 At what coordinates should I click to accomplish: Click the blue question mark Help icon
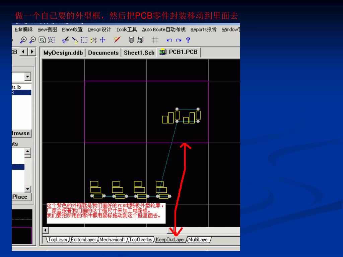188,40
